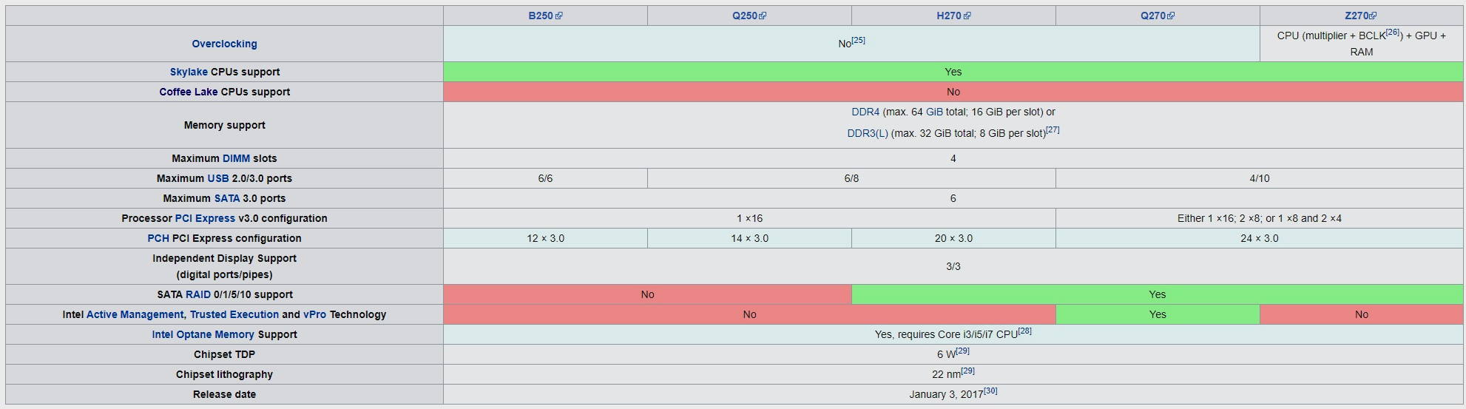Click the DDR4 memory link
Screen dimensions: 1466x409
pyautogui.click(x=865, y=112)
